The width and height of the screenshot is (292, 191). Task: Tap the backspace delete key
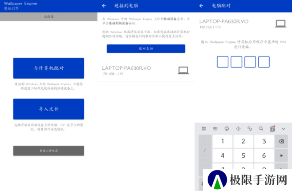coord(281,141)
